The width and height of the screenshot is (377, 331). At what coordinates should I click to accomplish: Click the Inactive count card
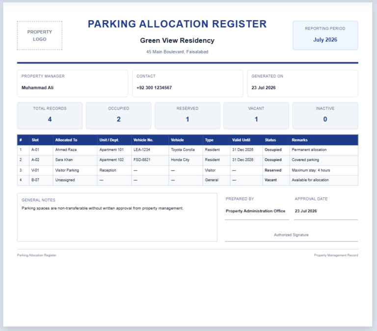point(325,116)
